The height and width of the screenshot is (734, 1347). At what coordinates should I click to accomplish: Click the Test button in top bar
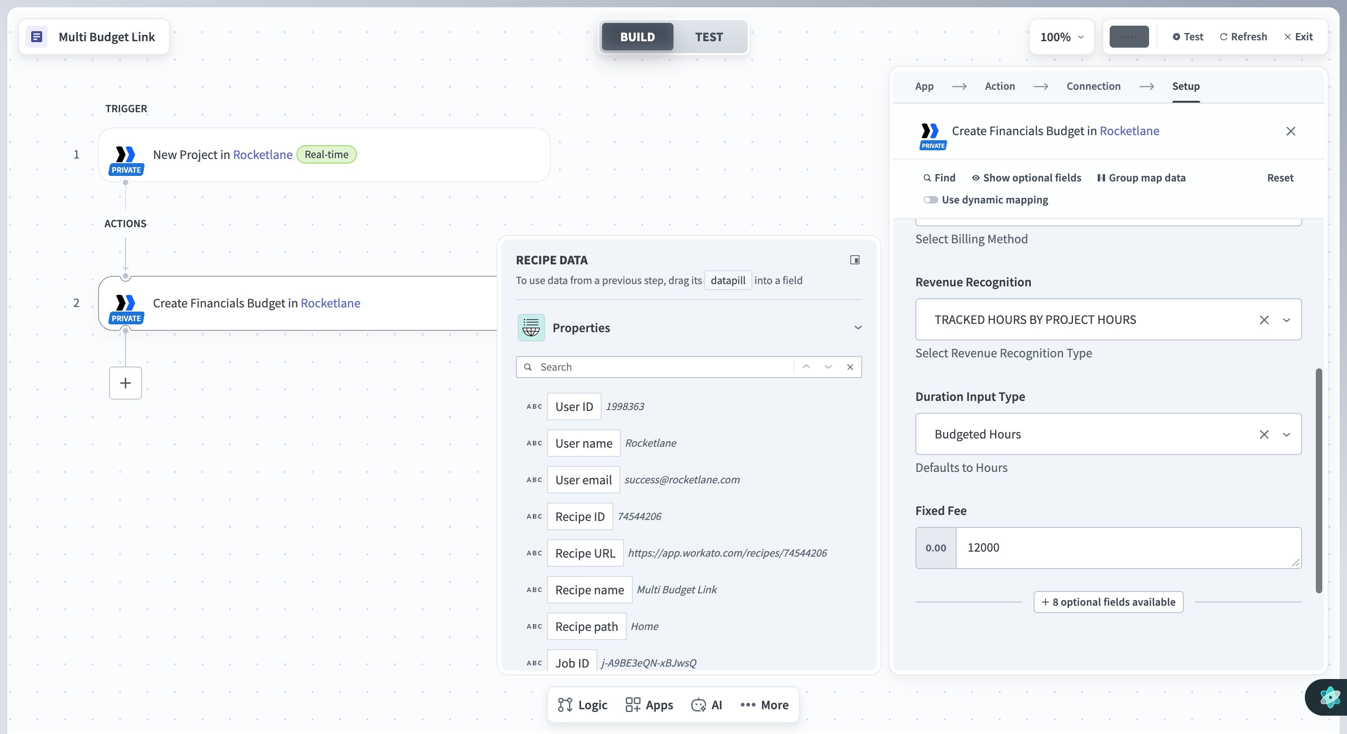point(1188,37)
